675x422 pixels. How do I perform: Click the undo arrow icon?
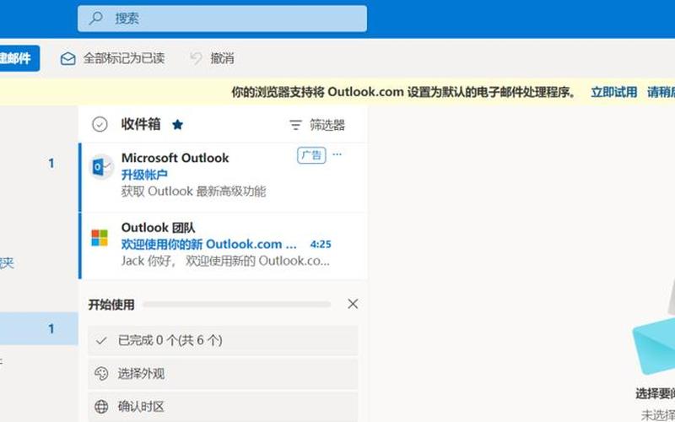(197, 58)
